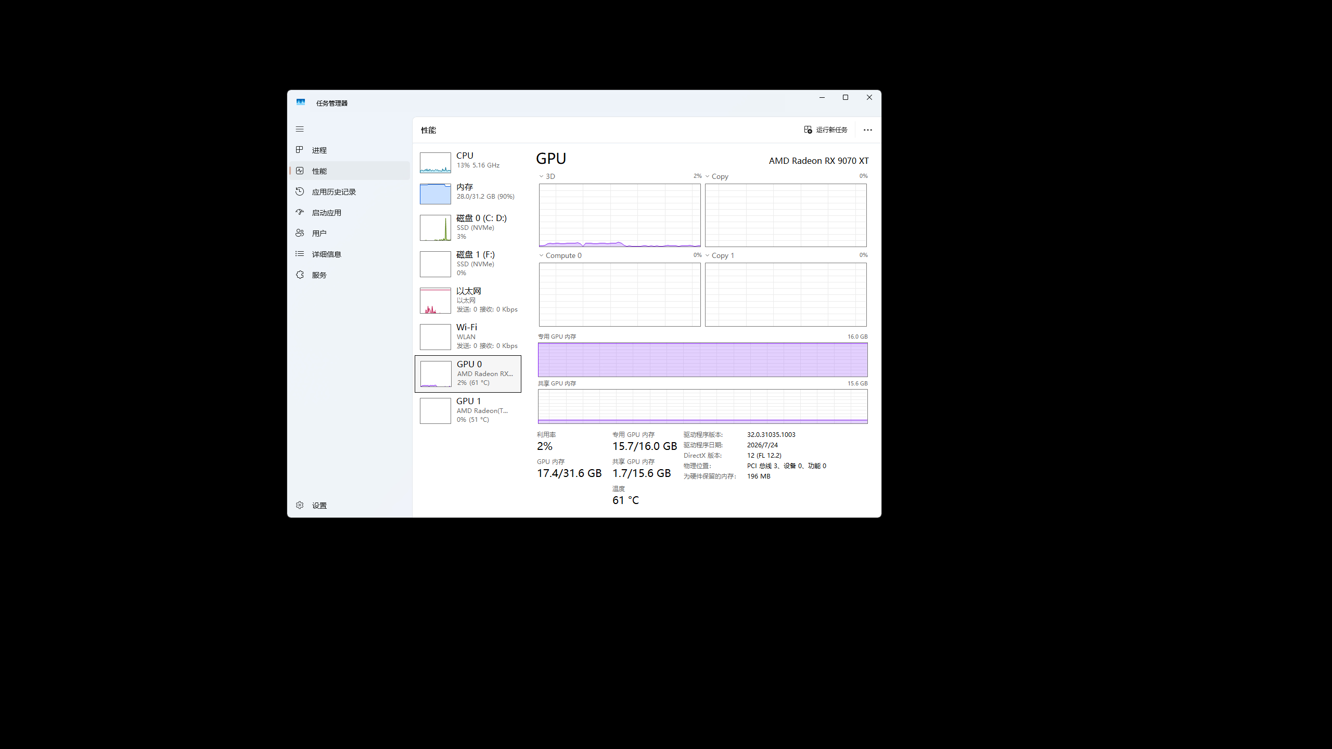Select the 以太网 Ethernet mini graph
Image resolution: width=1332 pixels, height=749 pixels.
click(436, 301)
